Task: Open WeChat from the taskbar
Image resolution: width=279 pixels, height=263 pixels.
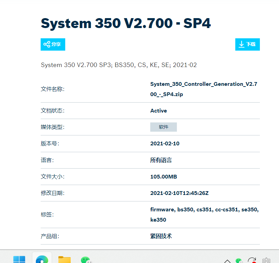Action: tap(86, 260)
